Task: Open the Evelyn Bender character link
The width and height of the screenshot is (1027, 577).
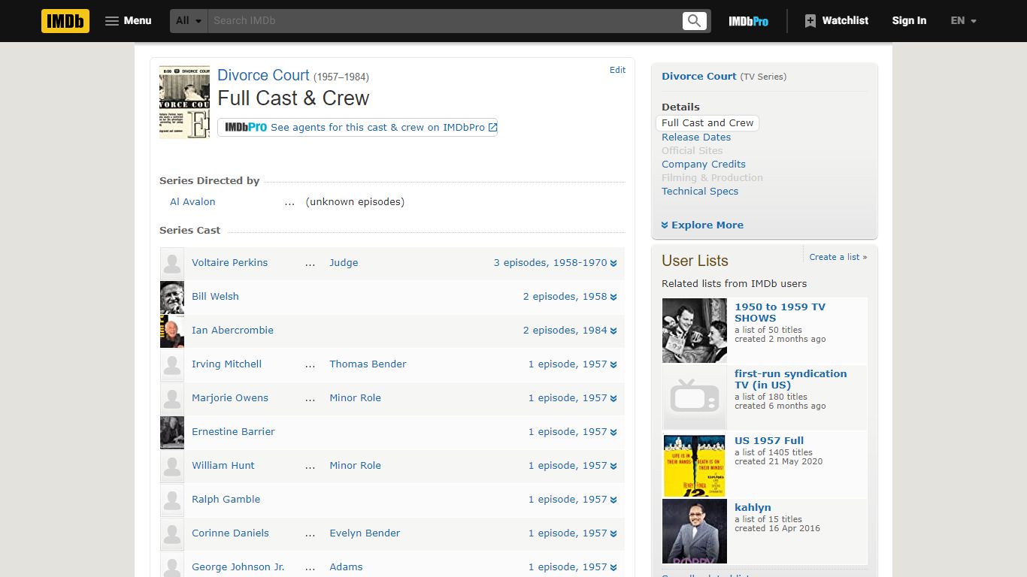Action: [365, 533]
